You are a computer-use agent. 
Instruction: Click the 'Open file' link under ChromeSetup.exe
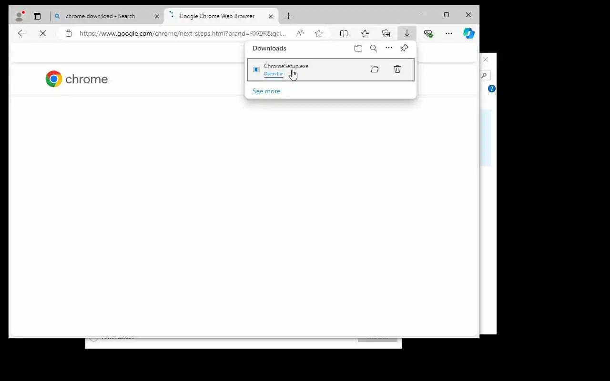274,74
